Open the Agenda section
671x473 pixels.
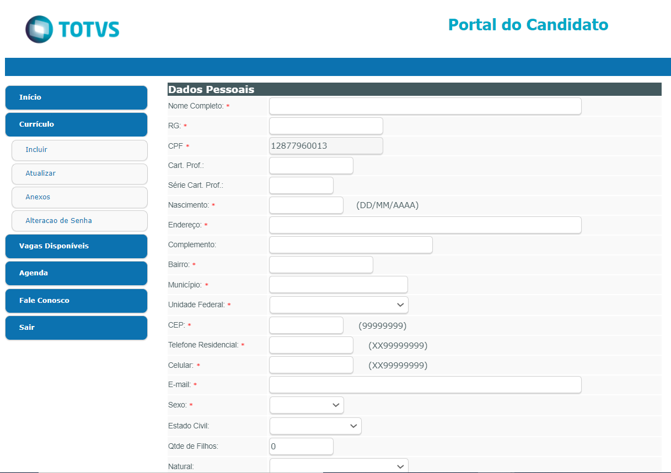[76, 273]
